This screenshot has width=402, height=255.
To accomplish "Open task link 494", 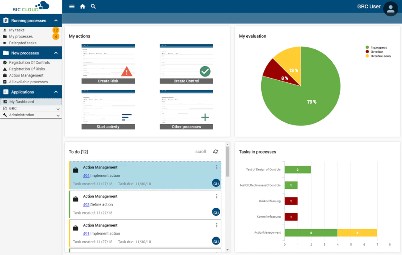I will (86, 176).
